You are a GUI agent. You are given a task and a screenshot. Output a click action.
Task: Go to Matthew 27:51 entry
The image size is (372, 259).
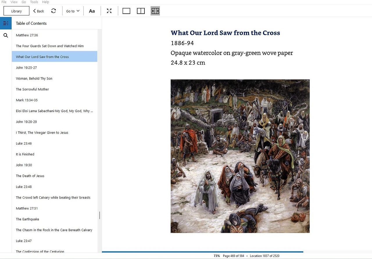coord(55,208)
